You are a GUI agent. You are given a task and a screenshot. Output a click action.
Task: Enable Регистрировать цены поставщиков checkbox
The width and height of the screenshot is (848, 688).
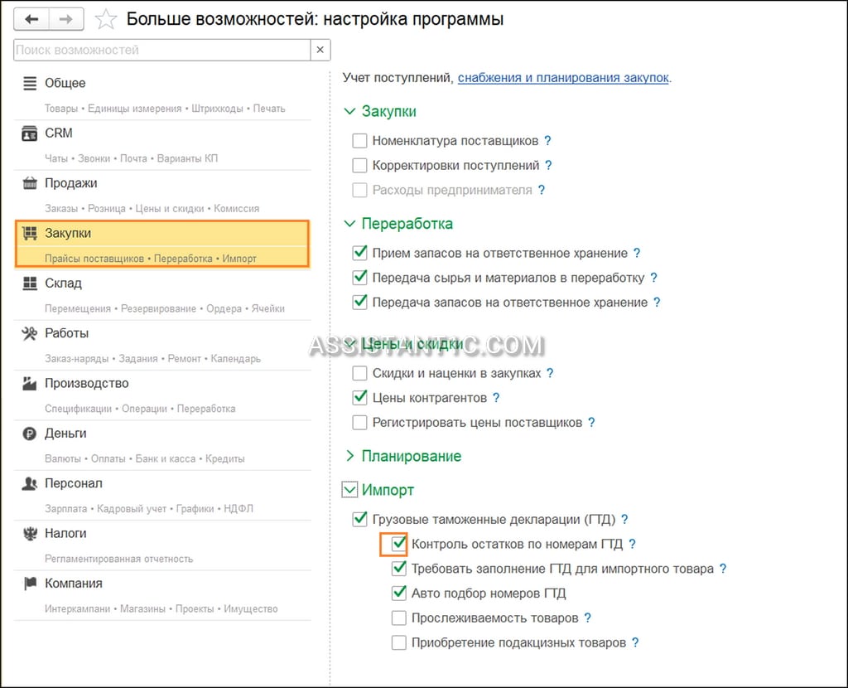[x=359, y=422]
